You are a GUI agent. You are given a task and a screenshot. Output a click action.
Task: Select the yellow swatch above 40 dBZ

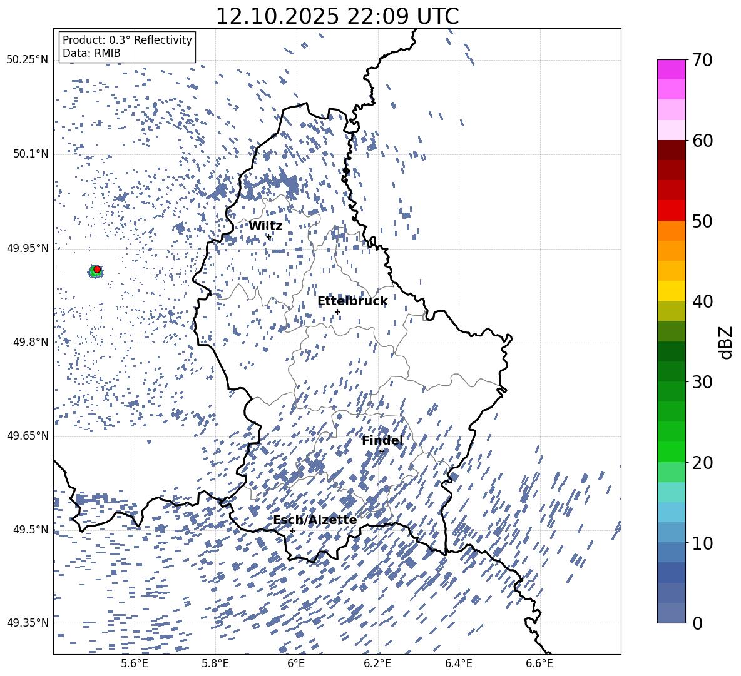(x=671, y=291)
